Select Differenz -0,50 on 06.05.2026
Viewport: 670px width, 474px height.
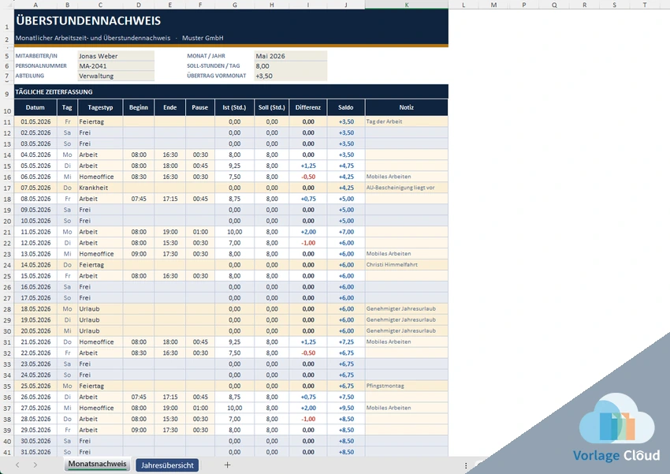308,177
